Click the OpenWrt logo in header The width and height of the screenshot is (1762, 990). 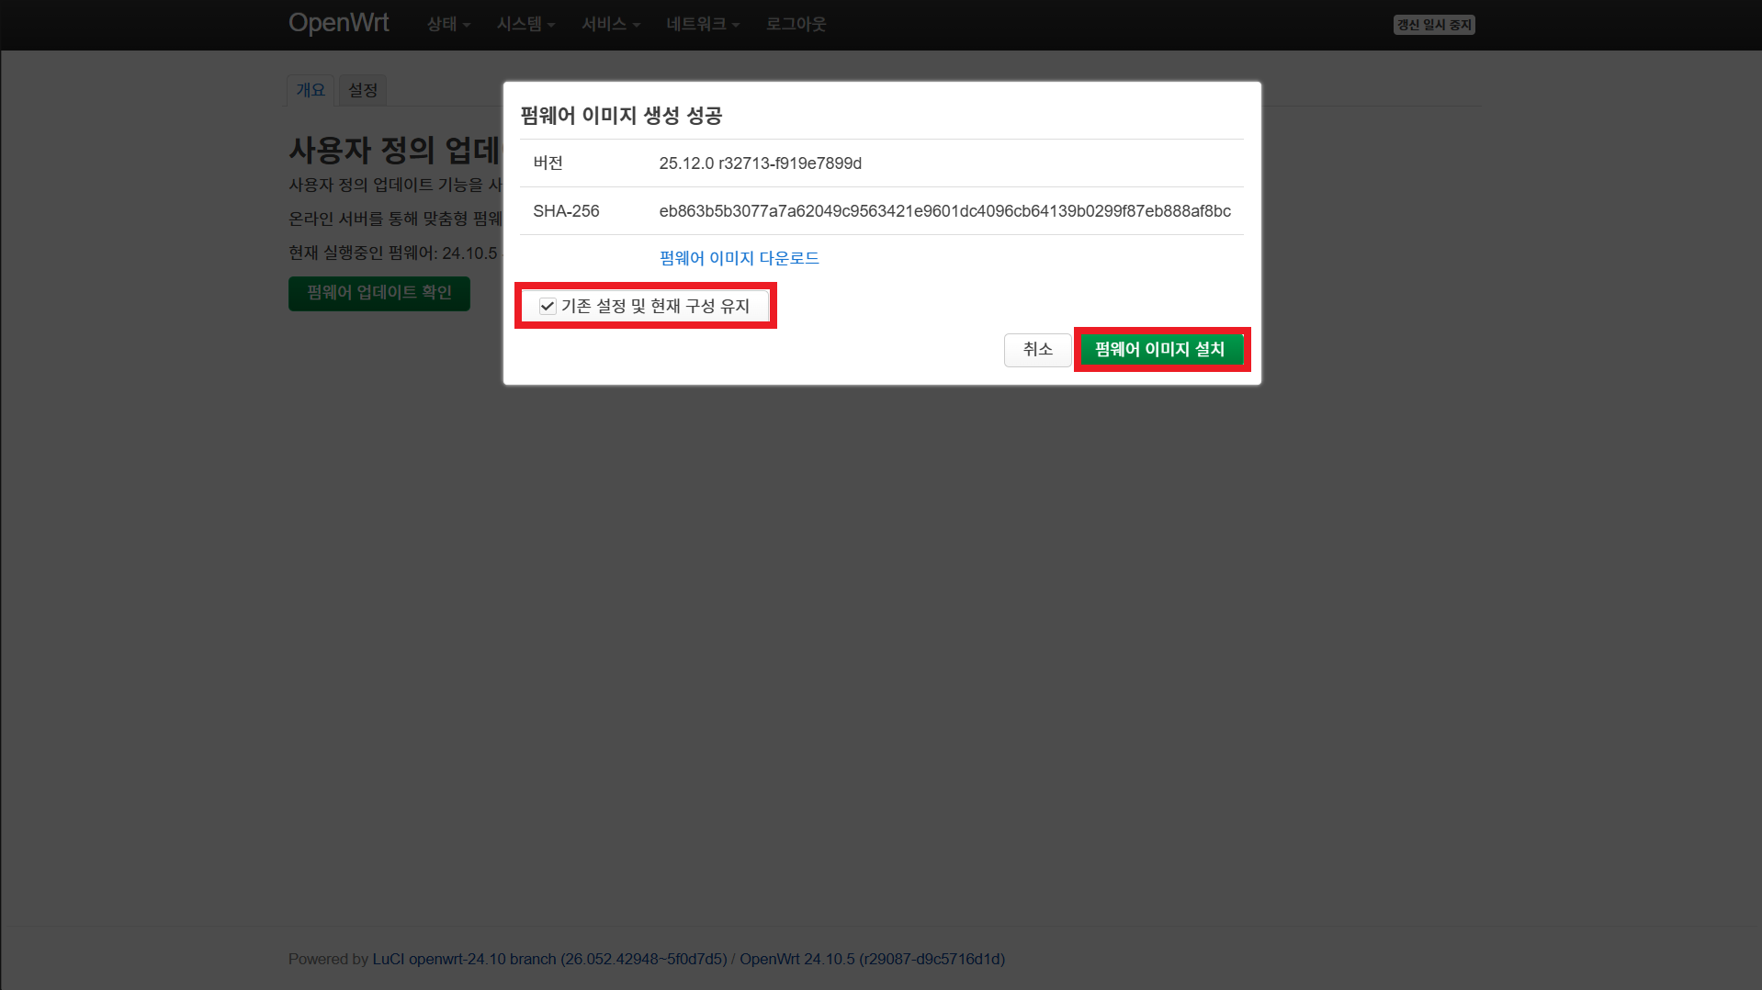pyautogui.click(x=338, y=23)
